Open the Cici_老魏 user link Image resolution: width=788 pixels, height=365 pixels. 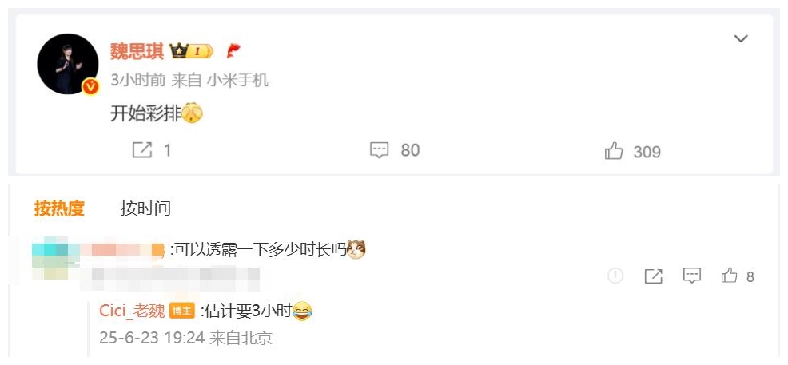(x=132, y=311)
